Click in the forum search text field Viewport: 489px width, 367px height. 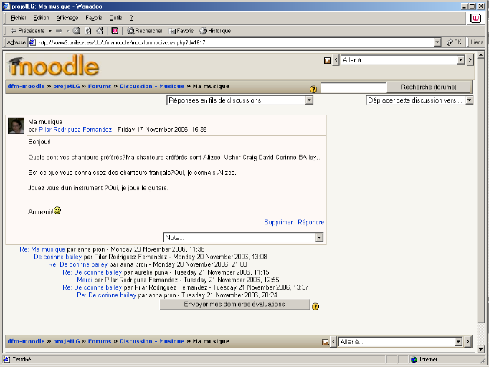[353, 87]
